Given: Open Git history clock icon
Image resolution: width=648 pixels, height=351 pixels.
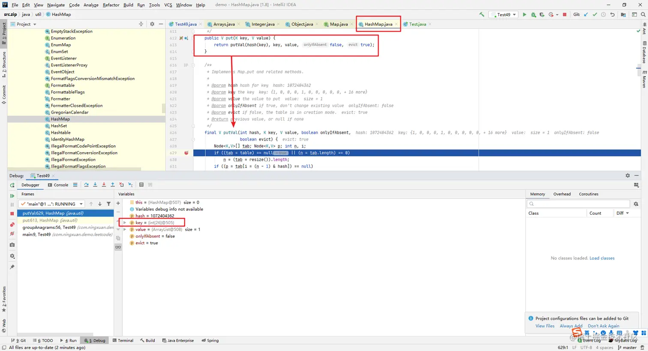Looking at the screenshot, I should [x=603, y=15].
